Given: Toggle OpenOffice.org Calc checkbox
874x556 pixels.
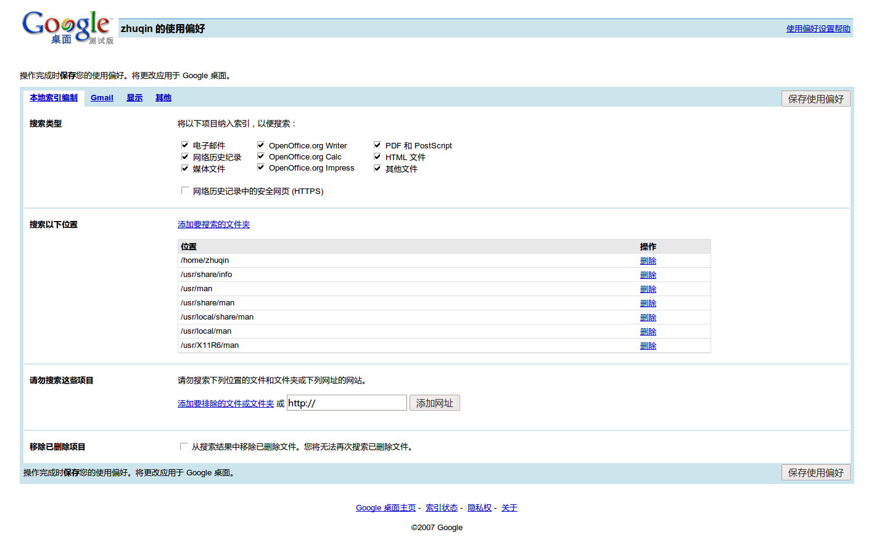Looking at the screenshot, I should tap(261, 156).
